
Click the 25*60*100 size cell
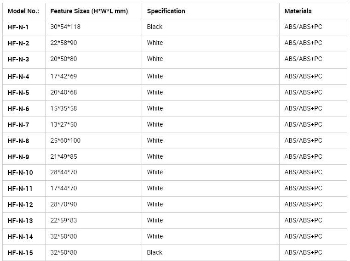pyautogui.click(x=65, y=140)
